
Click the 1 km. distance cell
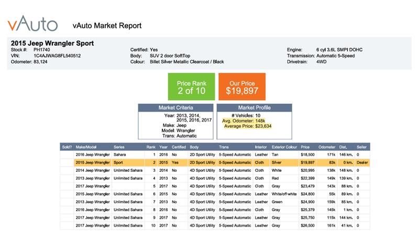(x=348, y=210)
